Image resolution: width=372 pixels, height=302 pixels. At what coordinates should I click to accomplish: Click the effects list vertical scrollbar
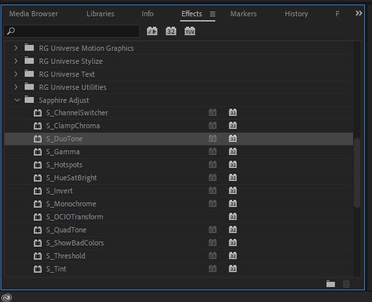357,172
